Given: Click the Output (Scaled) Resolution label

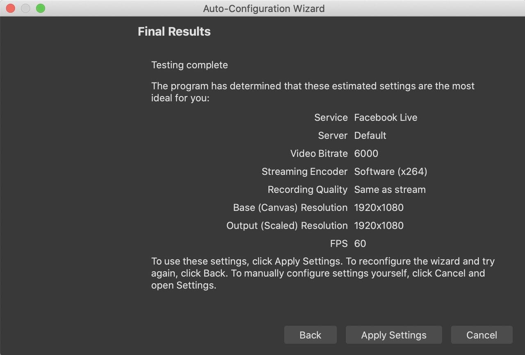Looking at the screenshot, I should [x=287, y=226].
